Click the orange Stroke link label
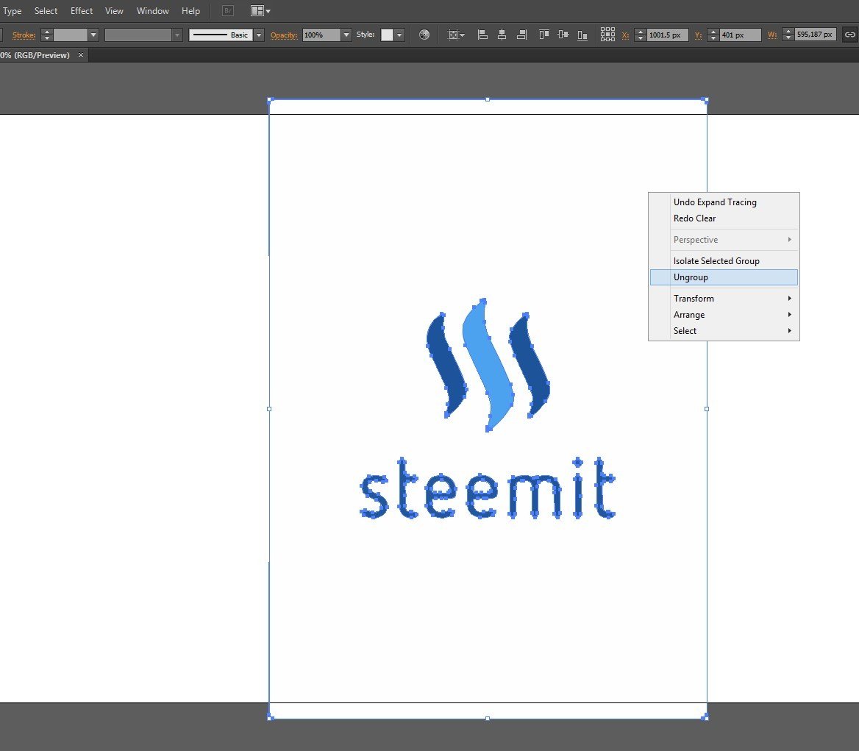Viewport: 859px width, 751px height. tap(24, 35)
